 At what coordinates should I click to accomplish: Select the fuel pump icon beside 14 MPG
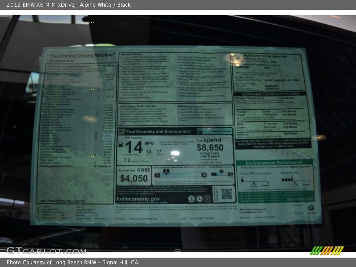click(121, 143)
